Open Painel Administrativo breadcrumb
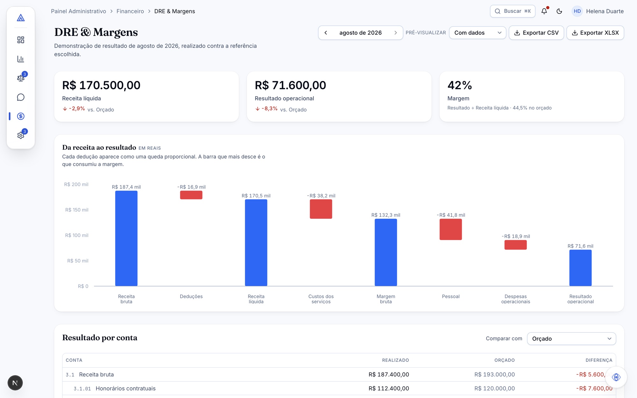The height and width of the screenshot is (398, 637). tap(78, 11)
